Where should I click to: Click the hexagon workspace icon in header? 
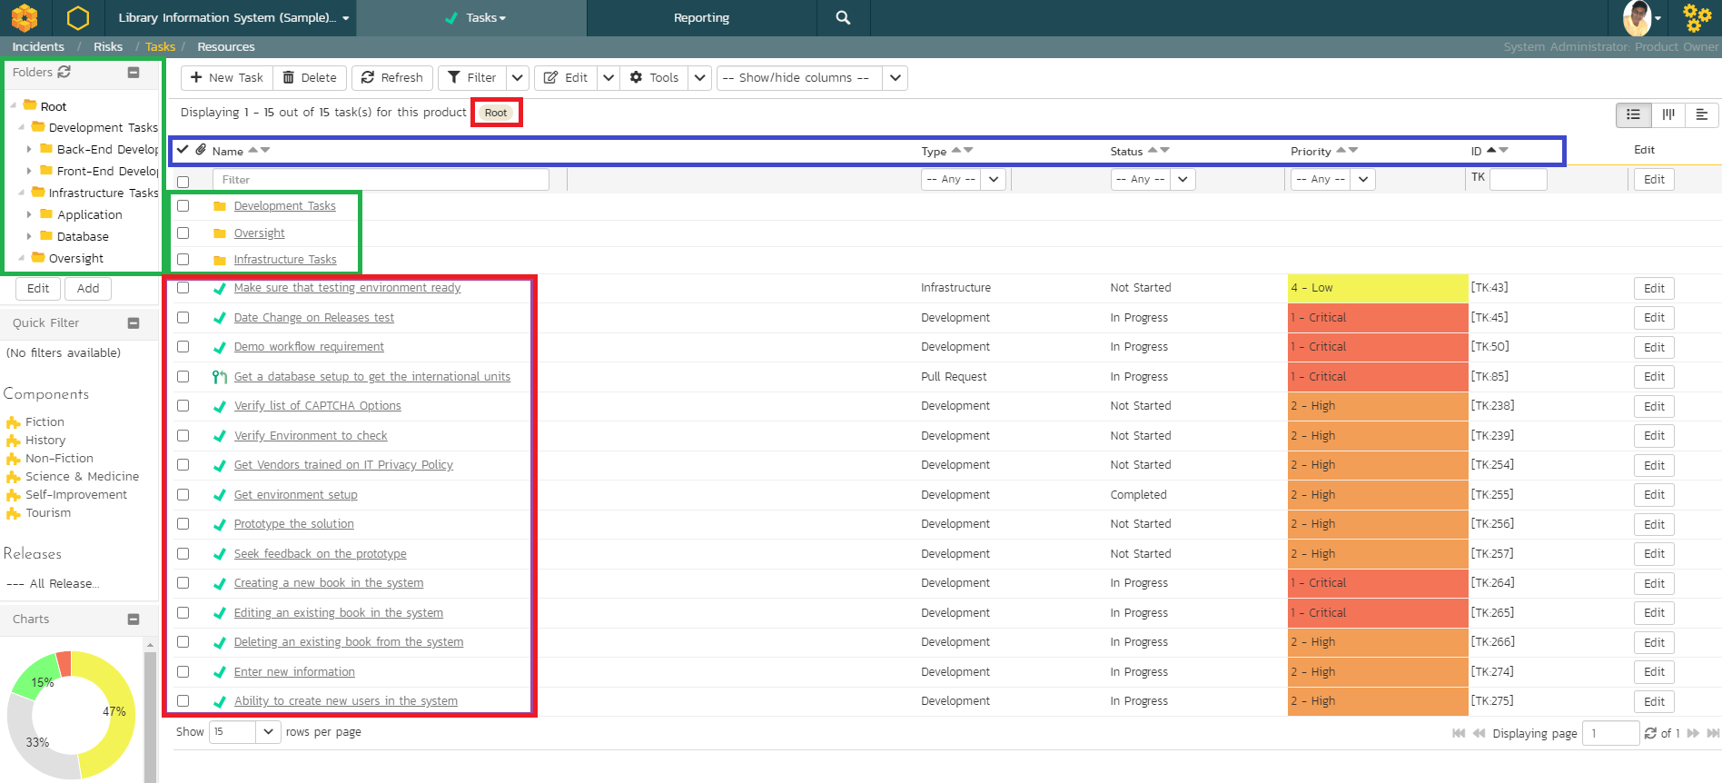pyautogui.click(x=78, y=17)
